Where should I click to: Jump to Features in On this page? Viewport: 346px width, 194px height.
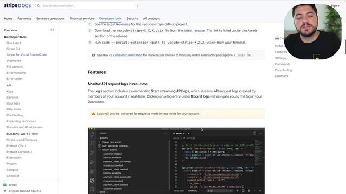(281, 52)
